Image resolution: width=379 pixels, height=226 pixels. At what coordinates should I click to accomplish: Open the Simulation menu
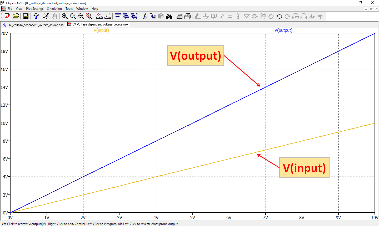54,9
